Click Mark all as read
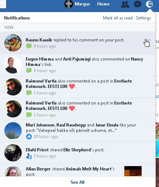The width and height of the screenshot is (159, 187). [x=118, y=18]
